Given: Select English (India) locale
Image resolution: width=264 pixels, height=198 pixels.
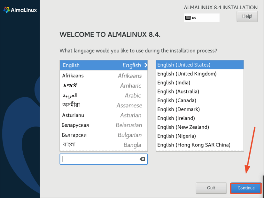Looking at the screenshot, I should 200,82.
